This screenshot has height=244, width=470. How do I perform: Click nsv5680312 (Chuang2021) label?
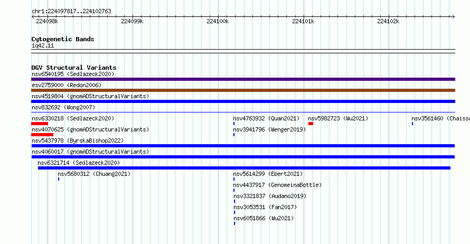click(x=94, y=174)
